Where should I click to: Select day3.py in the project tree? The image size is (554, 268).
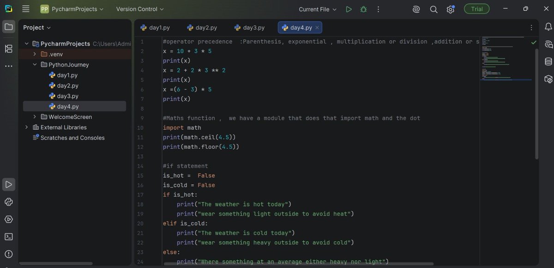[x=67, y=96]
